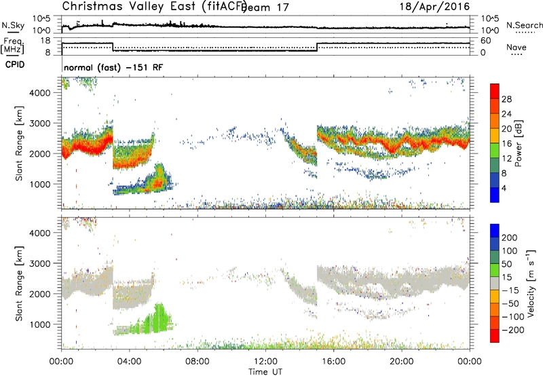Click the 20:00 time axis label

[x=401, y=362]
